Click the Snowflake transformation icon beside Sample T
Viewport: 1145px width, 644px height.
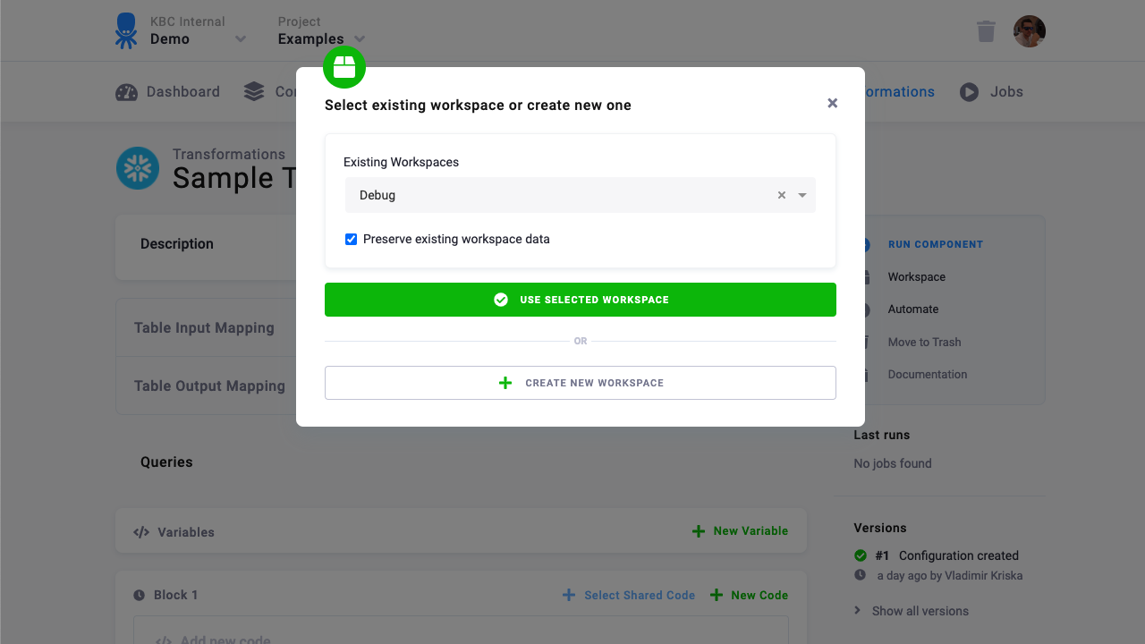138,168
